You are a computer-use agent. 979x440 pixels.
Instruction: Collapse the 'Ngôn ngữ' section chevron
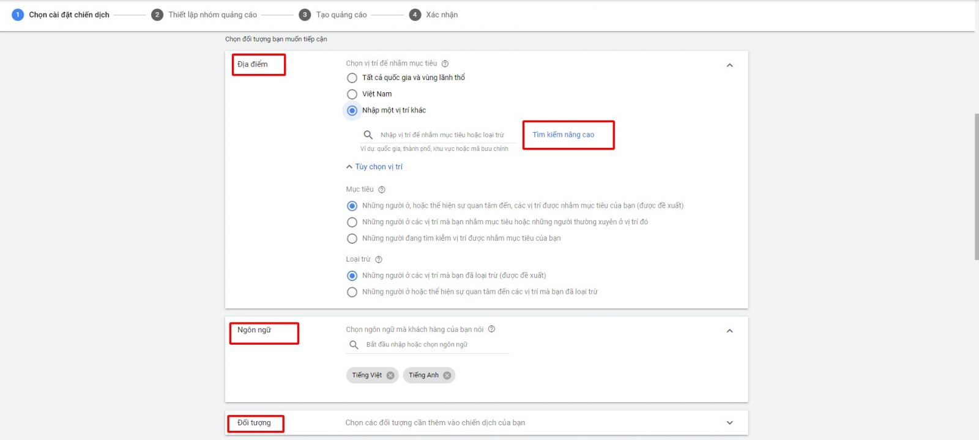point(729,331)
